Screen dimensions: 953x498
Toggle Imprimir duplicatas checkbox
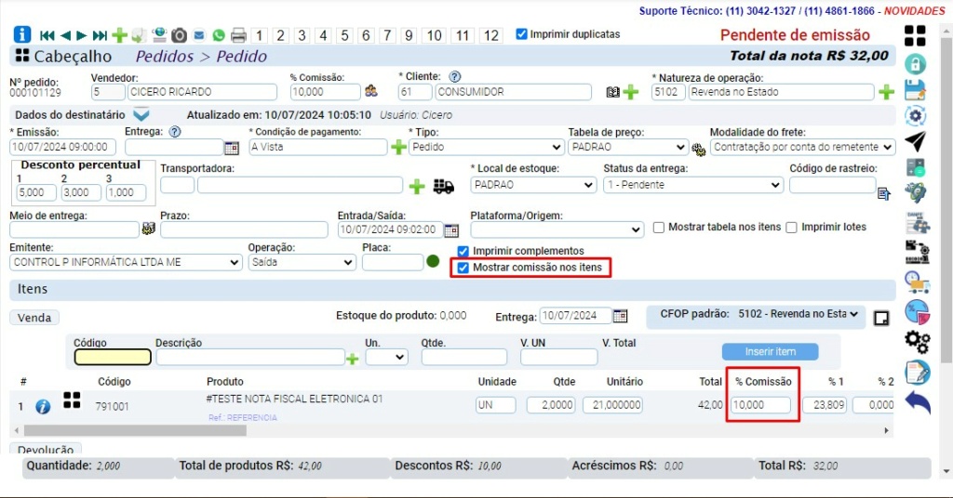click(521, 34)
